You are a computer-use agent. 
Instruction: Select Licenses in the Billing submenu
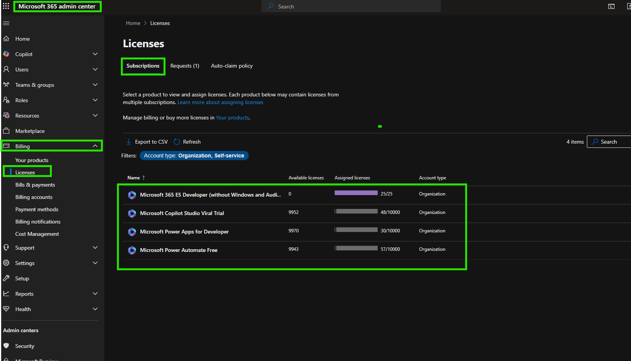[x=25, y=172]
